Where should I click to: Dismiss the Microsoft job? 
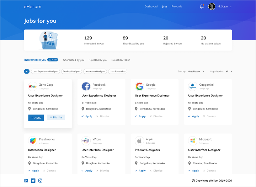pyautogui.click(x=209, y=171)
